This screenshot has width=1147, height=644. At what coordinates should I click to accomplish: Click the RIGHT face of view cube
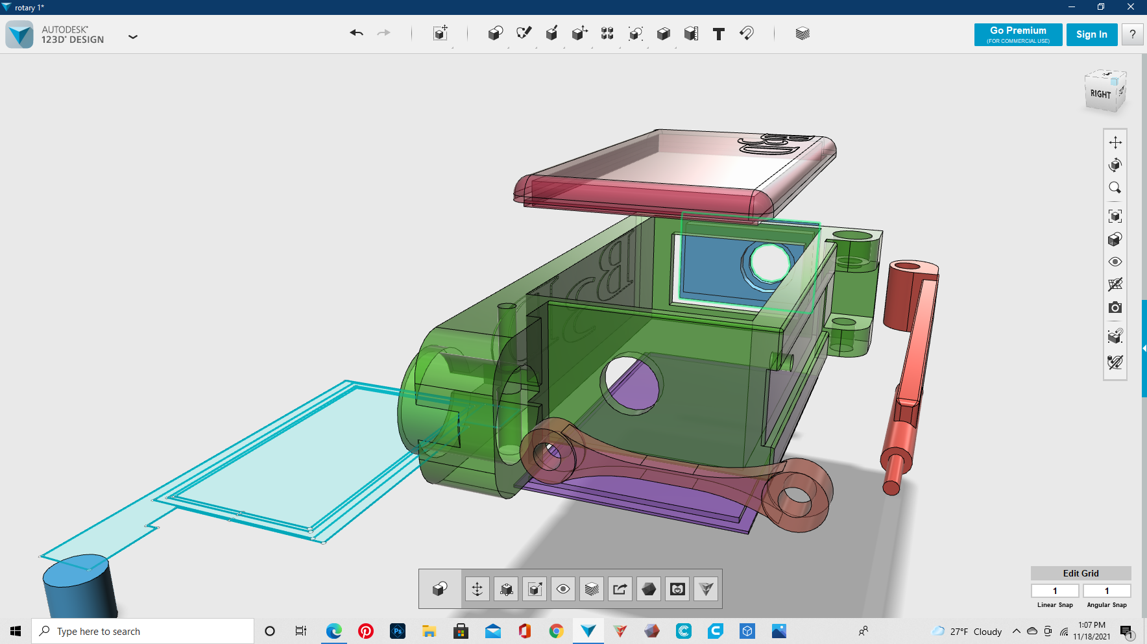(x=1100, y=95)
